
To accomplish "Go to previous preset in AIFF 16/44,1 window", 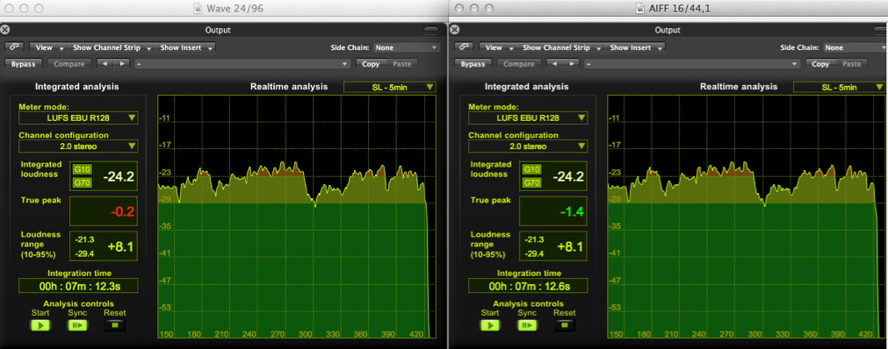I will 554,64.
